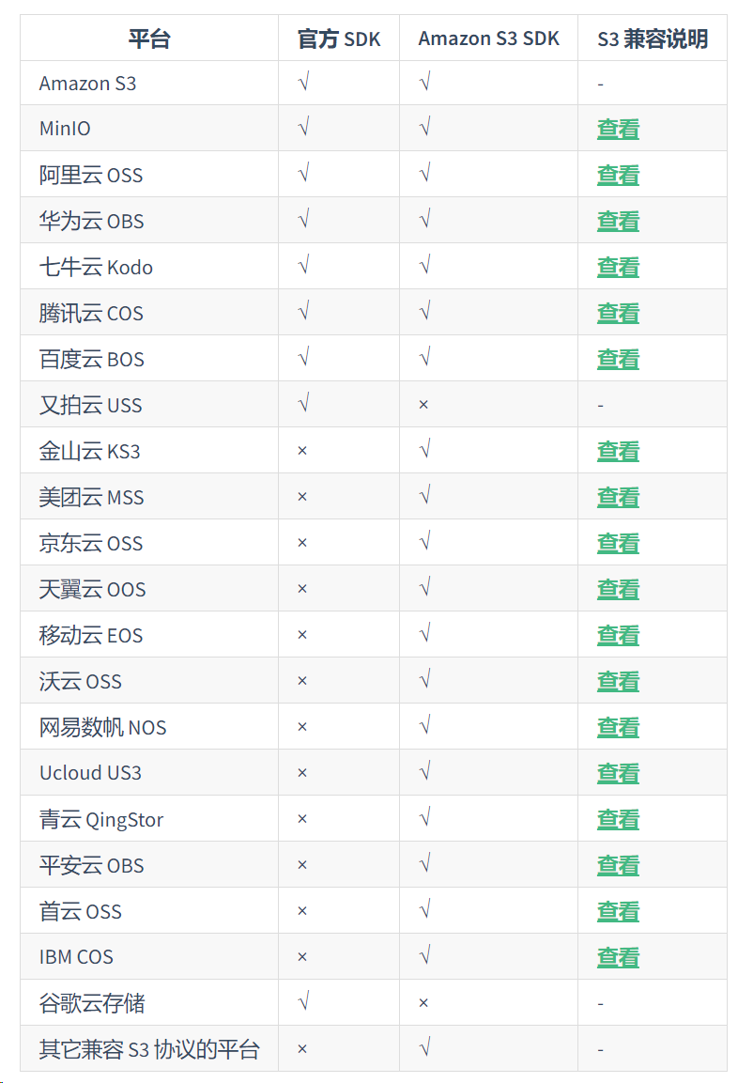Open the 查看 link for Ucloud US3
738x1083 pixels.
[x=618, y=773]
